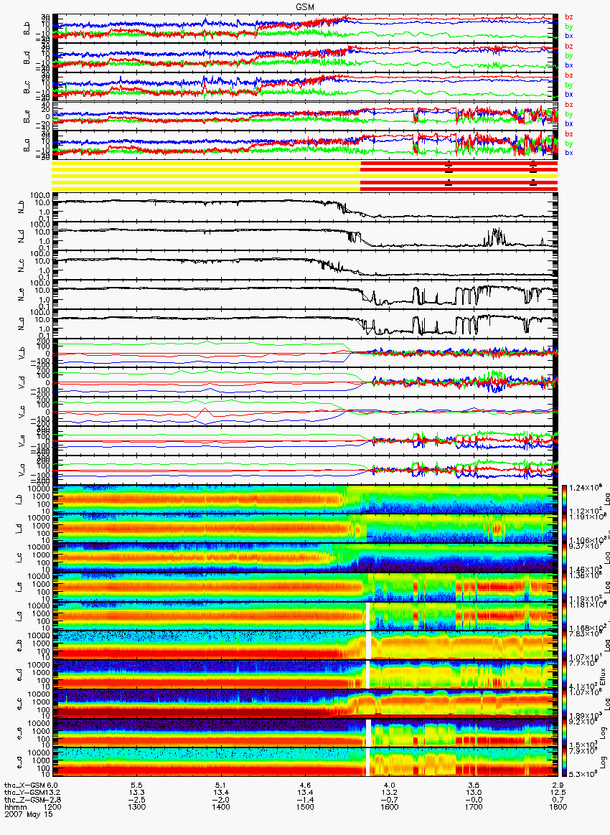
Task: Select the B_c axis label
Action: (x=27, y=88)
